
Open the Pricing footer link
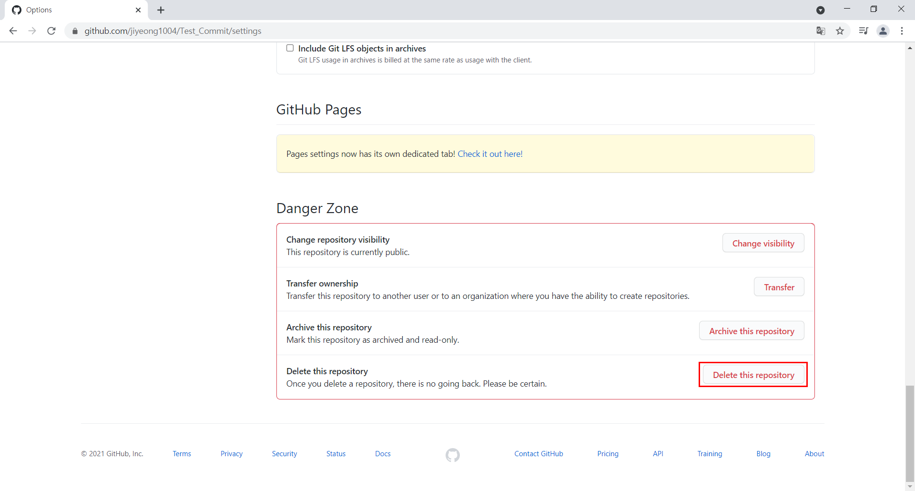pos(608,454)
